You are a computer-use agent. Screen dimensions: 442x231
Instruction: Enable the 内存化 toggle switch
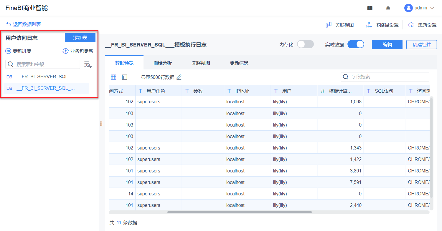tap(305, 44)
